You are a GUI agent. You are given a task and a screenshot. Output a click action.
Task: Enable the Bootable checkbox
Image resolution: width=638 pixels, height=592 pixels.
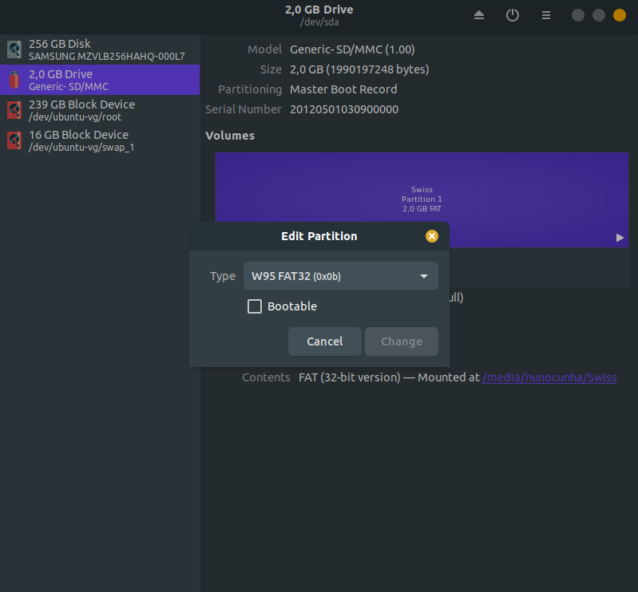[x=255, y=306]
